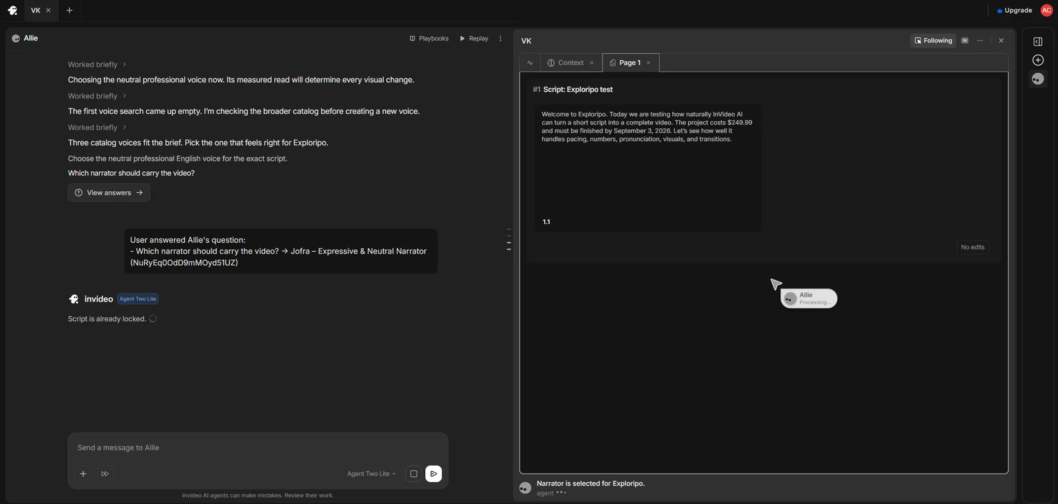Screen dimensions: 1058x504
Task: Expand the first Worked briefly section
Action: [97, 64]
